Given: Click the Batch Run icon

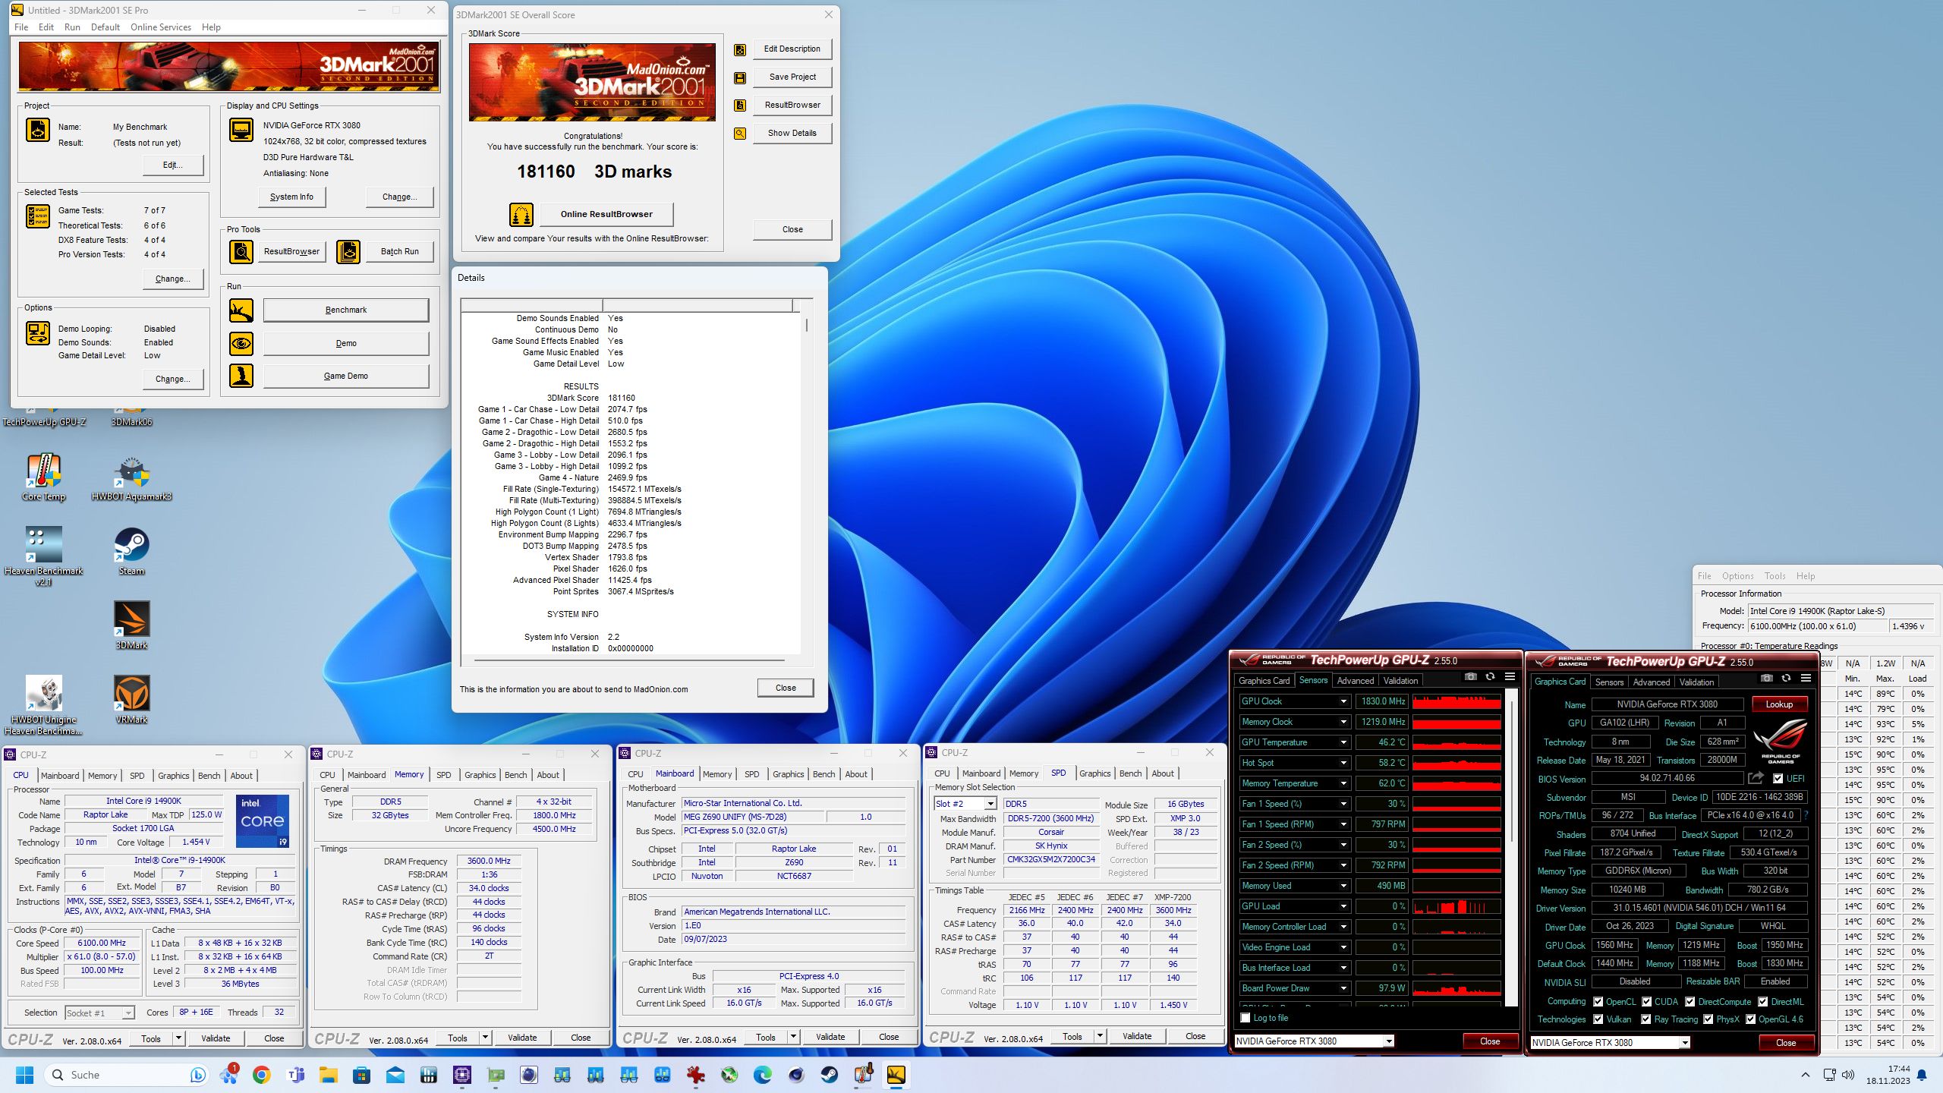Looking at the screenshot, I should [x=348, y=252].
